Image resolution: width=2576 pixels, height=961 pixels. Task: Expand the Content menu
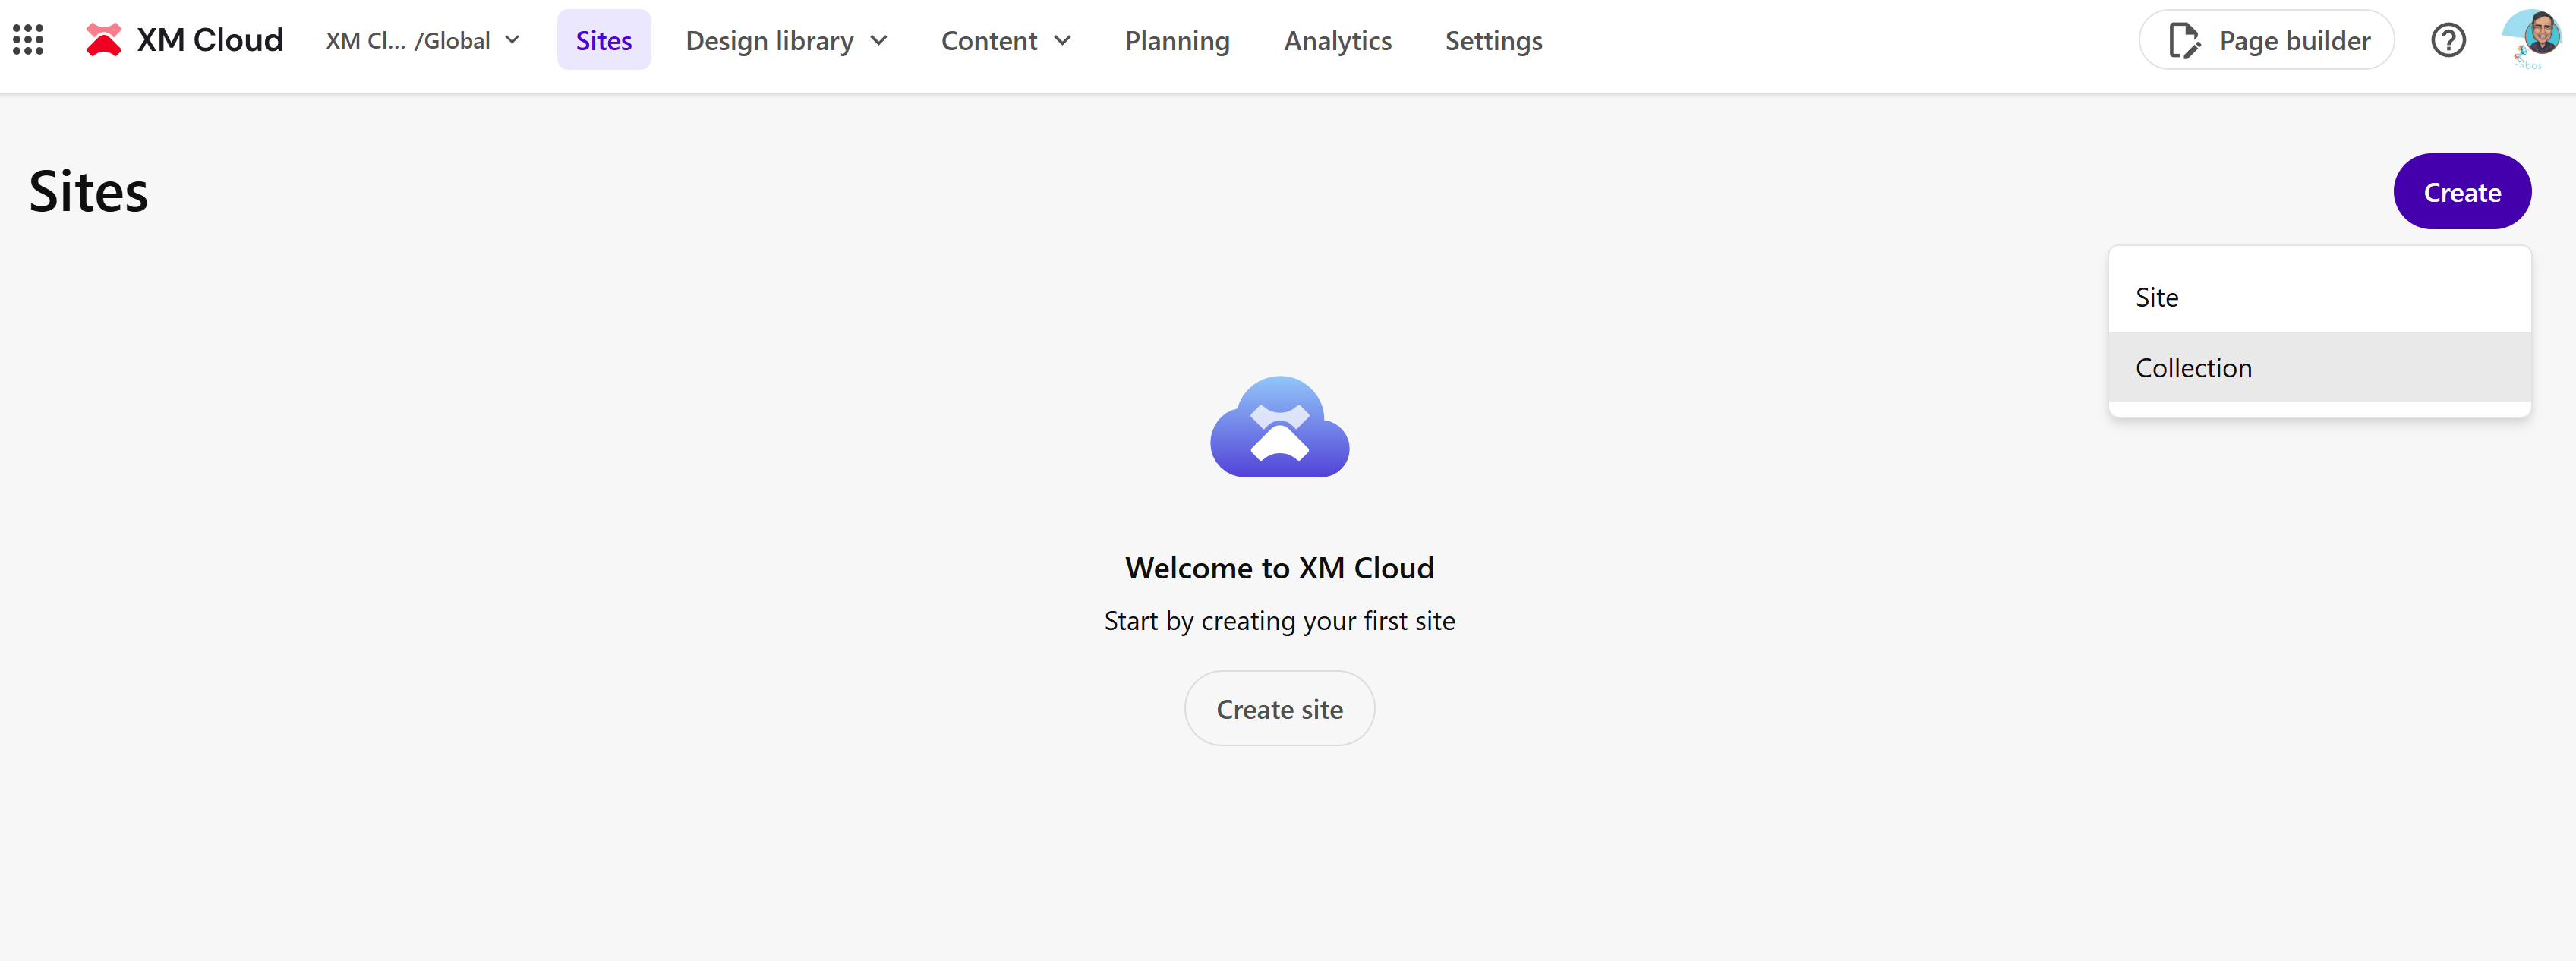(x=1006, y=40)
